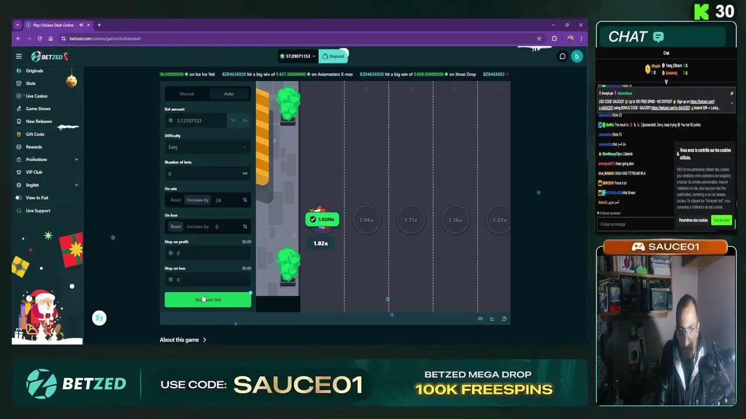
Task: Click the Deposit button
Action: point(333,56)
